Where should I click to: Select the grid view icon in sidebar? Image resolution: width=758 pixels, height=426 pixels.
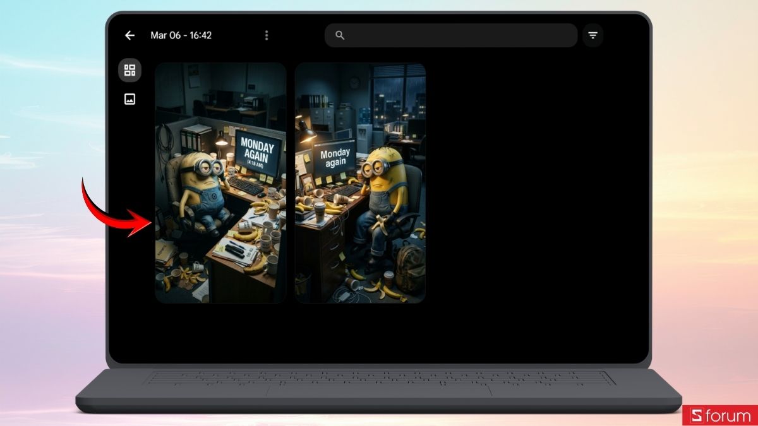point(130,70)
